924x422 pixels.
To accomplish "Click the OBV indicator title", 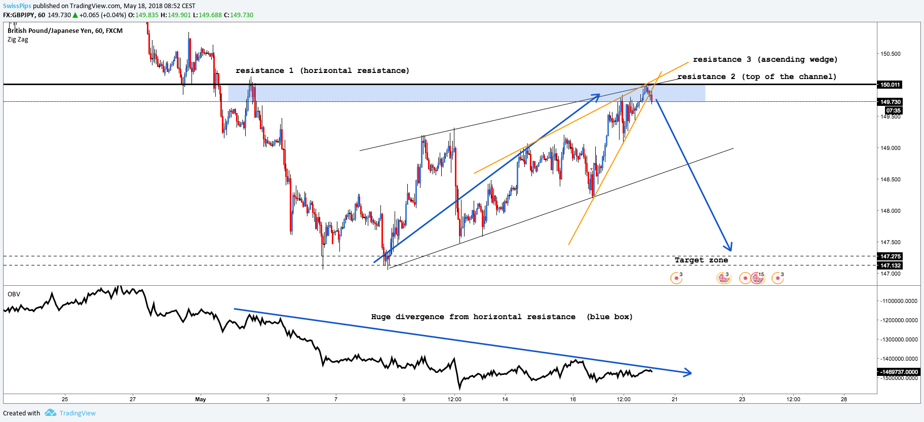I will click(14, 294).
